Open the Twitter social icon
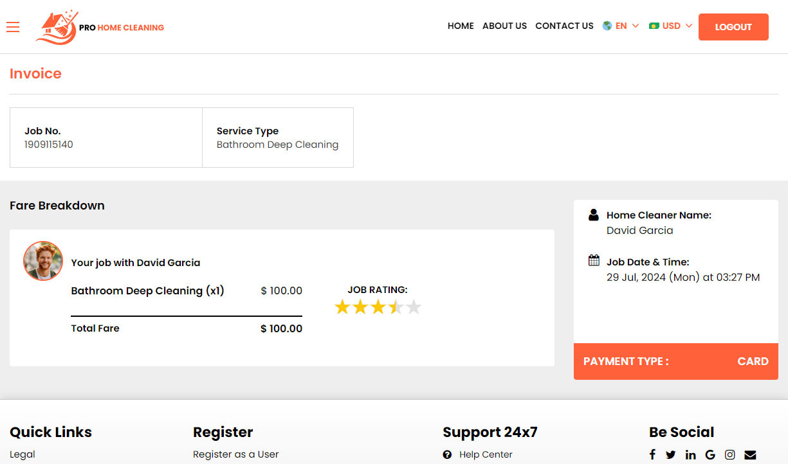Image resolution: width=788 pixels, height=464 pixels. 671,454
